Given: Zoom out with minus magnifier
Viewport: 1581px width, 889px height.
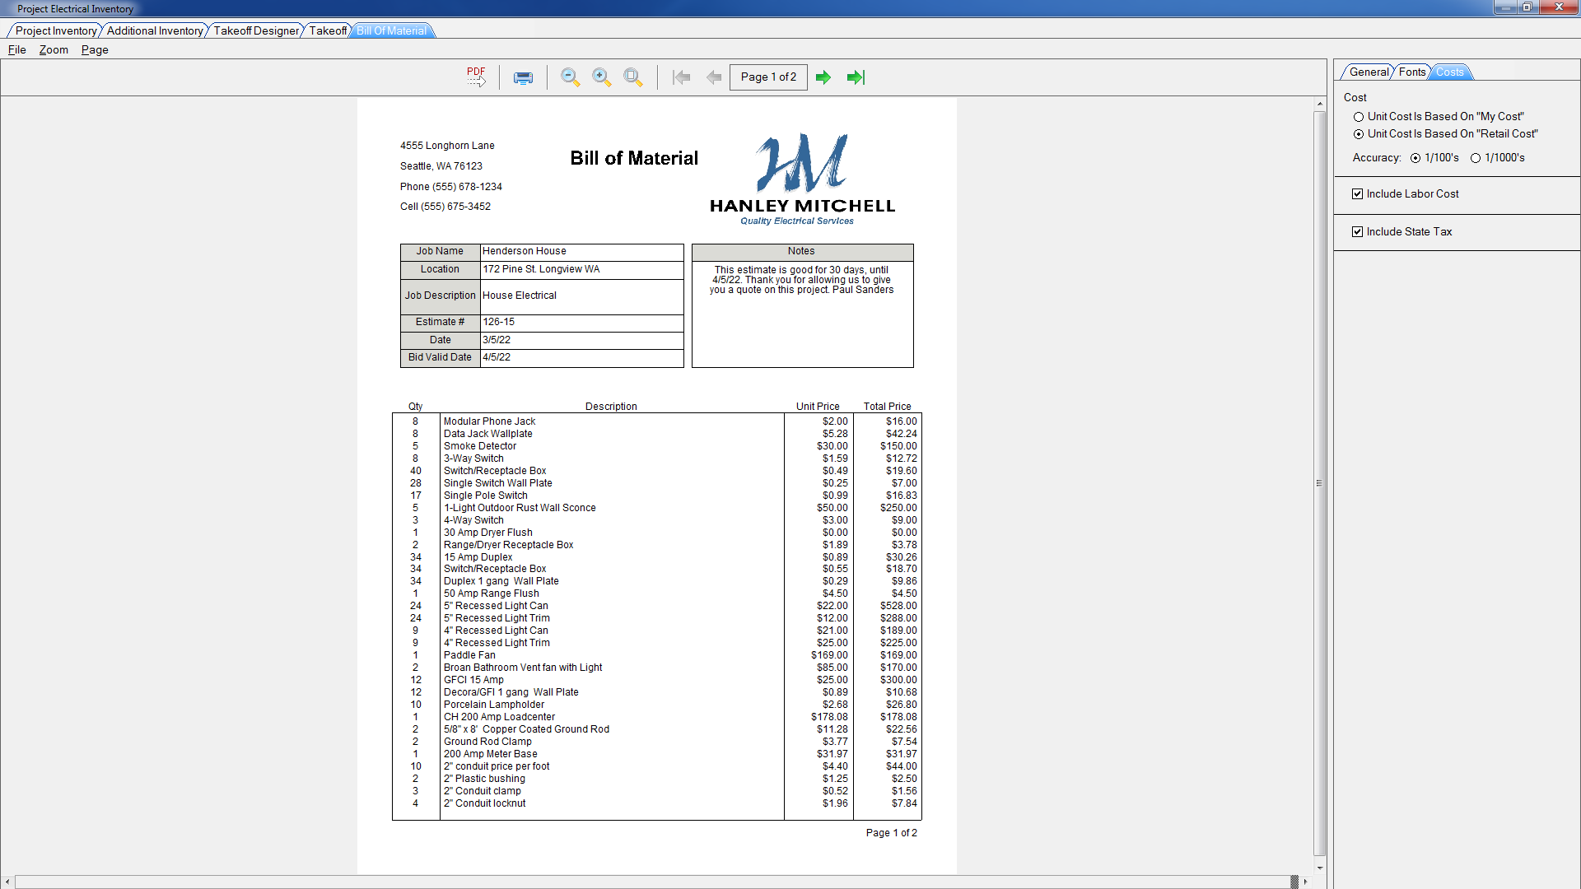Looking at the screenshot, I should click(570, 77).
